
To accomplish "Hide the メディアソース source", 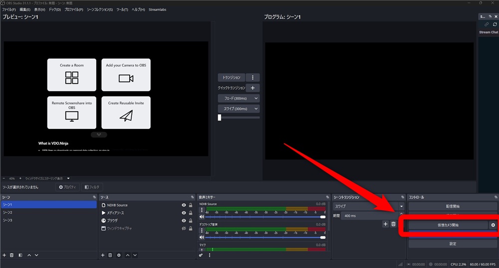I will pos(184,213).
